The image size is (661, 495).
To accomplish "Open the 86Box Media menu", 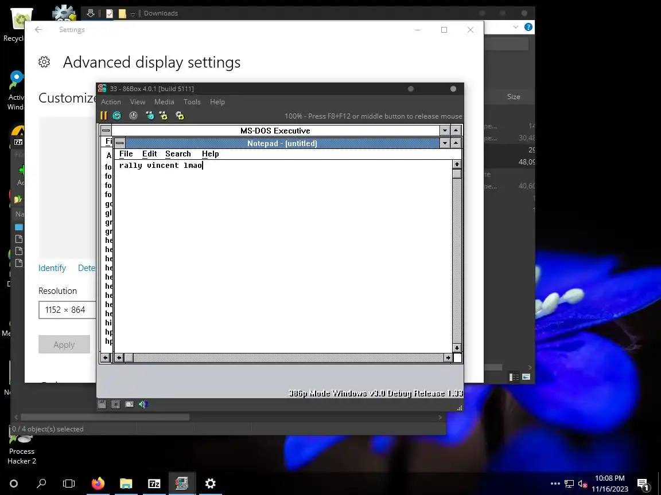I will click(164, 102).
